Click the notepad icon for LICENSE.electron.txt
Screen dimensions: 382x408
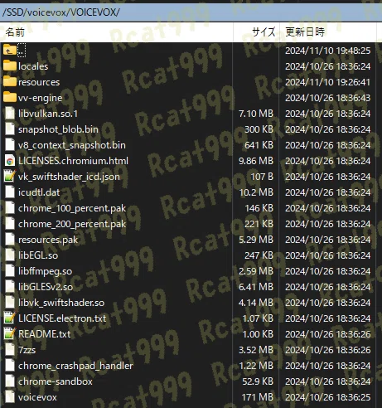(x=10, y=318)
